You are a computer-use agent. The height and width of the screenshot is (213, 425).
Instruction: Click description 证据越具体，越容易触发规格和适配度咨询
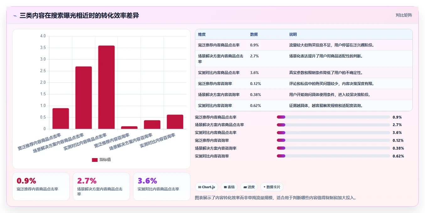tap(326, 106)
